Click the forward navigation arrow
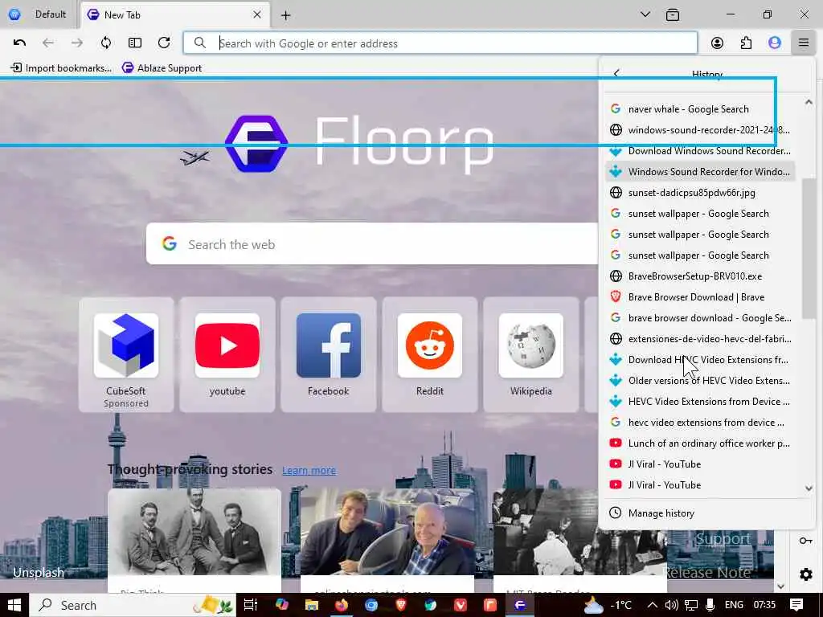The image size is (823, 617). 77,43
